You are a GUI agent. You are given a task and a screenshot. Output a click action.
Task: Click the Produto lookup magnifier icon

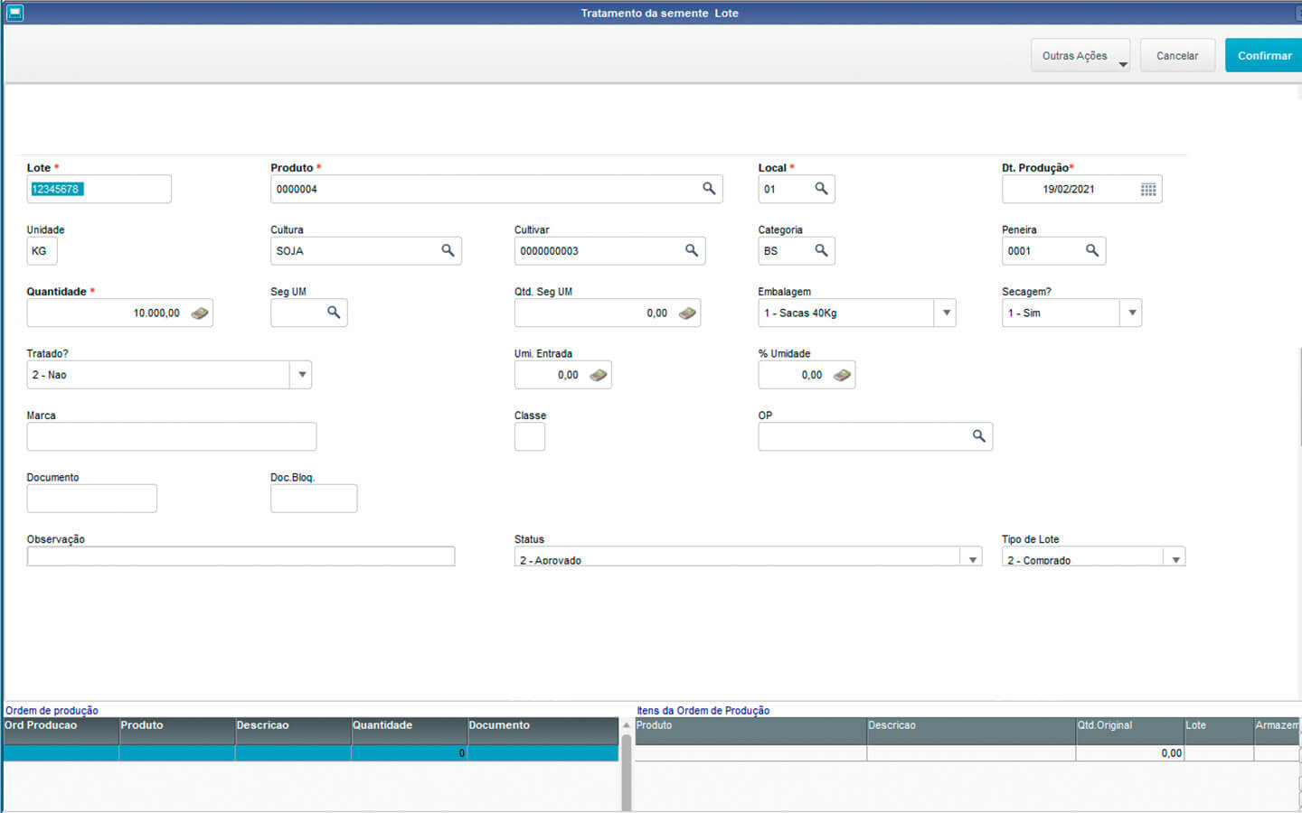(709, 189)
